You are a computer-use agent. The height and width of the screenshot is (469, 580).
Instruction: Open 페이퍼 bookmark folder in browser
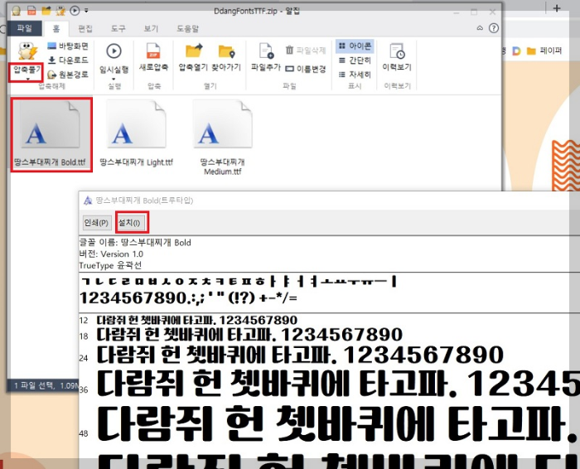click(x=544, y=51)
